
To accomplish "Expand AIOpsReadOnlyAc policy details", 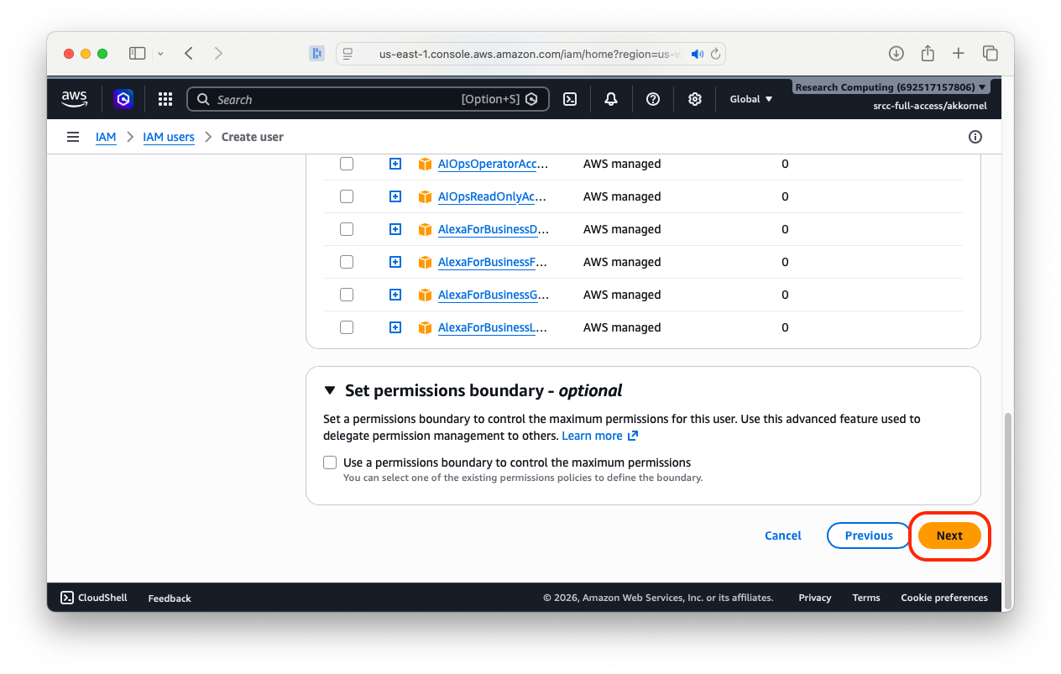I will [395, 196].
